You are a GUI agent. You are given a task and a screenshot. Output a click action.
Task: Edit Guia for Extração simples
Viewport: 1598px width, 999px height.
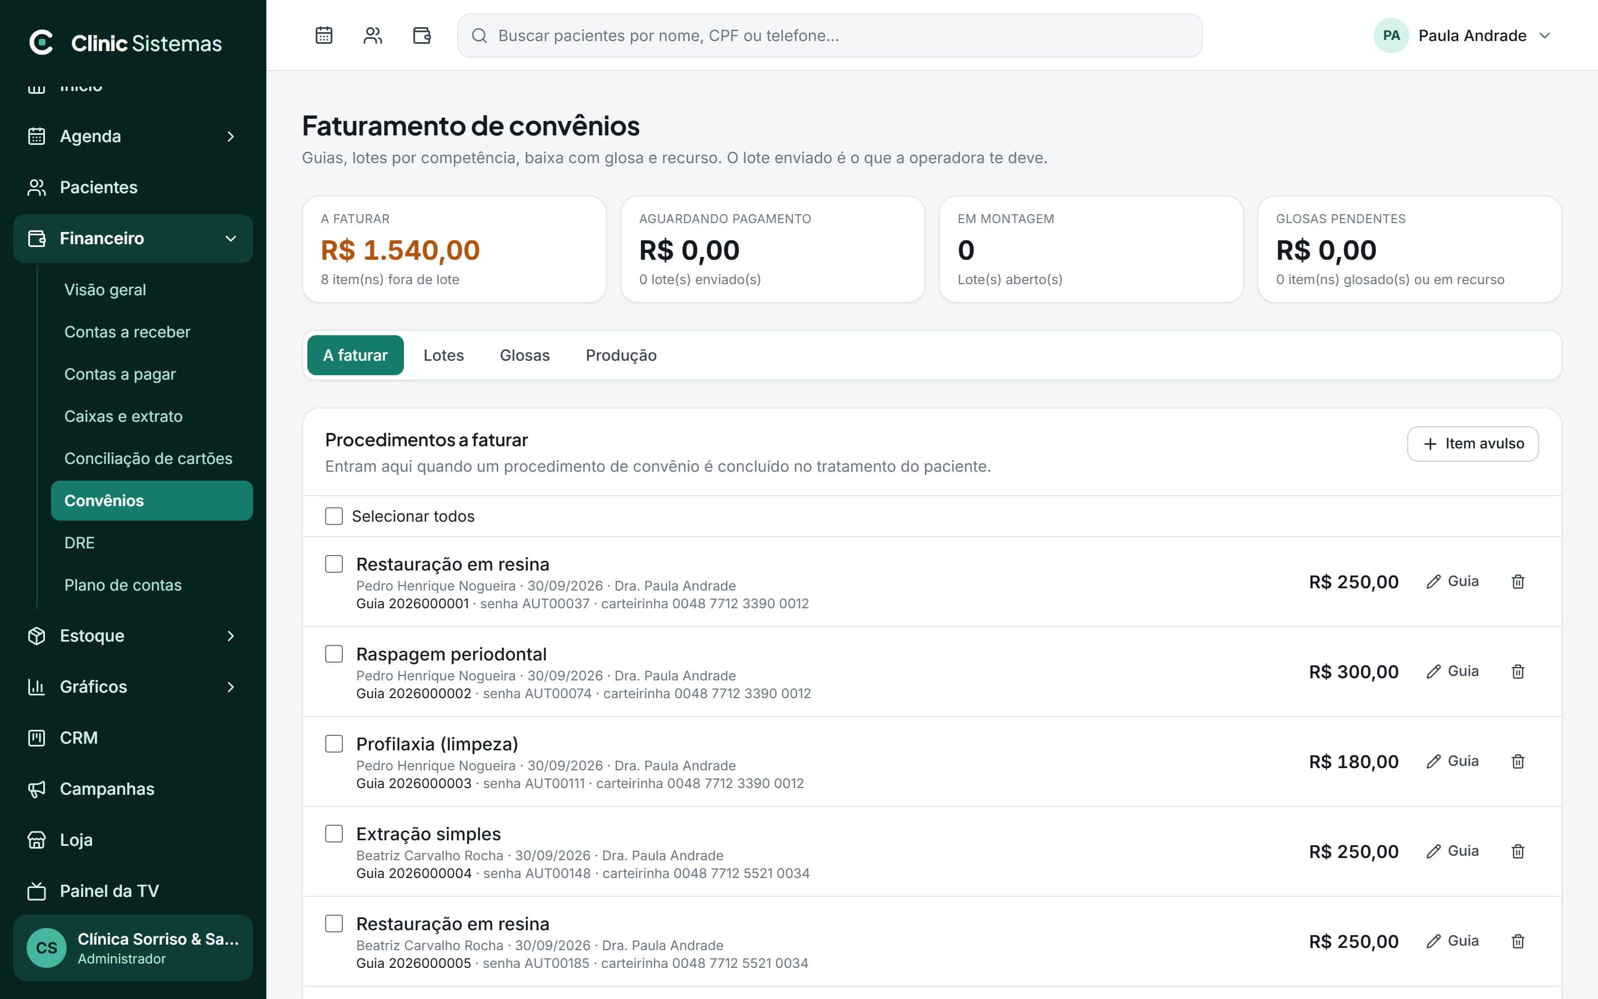pos(1452,851)
